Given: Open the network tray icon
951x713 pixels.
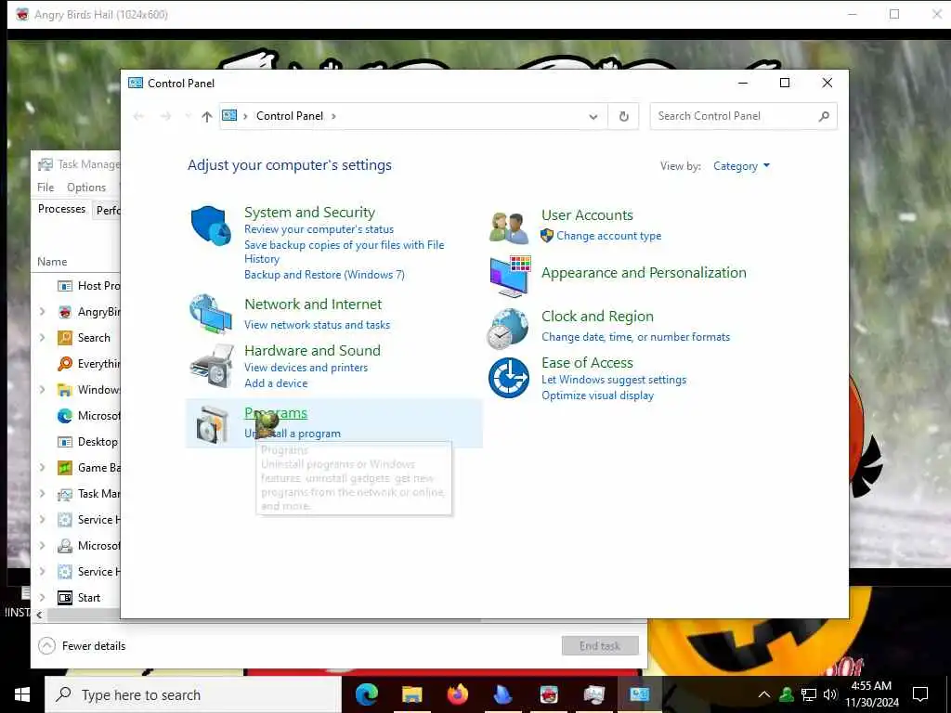Looking at the screenshot, I should (x=809, y=694).
